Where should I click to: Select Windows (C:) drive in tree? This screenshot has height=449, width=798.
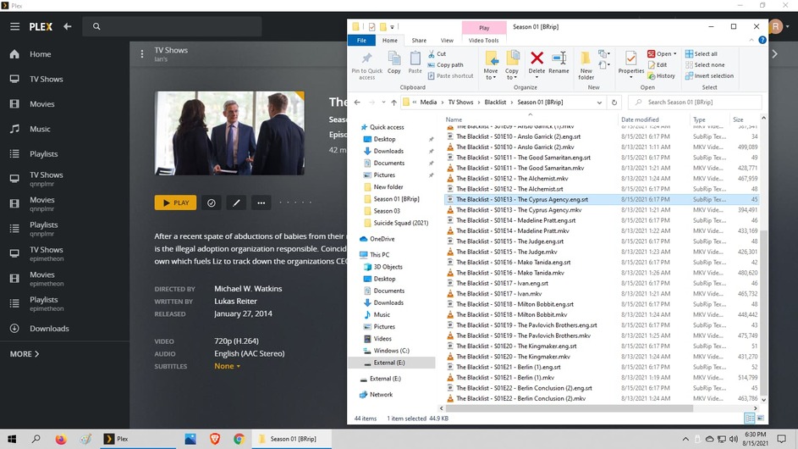[x=391, y=351]
